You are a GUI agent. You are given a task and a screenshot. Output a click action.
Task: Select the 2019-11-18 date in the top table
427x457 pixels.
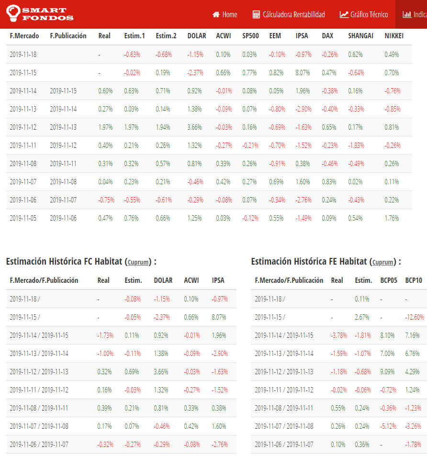click(x=23, y=55)
